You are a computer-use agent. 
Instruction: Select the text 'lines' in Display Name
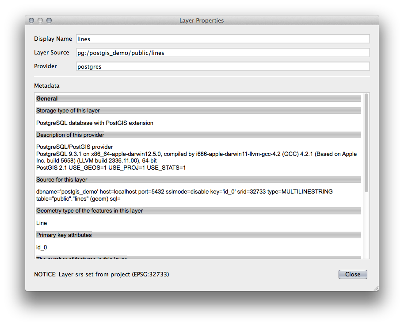(83, 39)
